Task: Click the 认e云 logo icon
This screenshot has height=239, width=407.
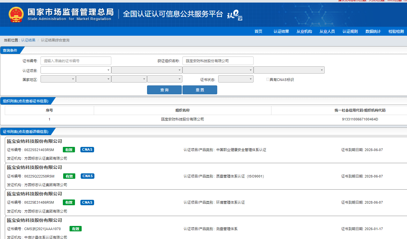Action: 235,15
